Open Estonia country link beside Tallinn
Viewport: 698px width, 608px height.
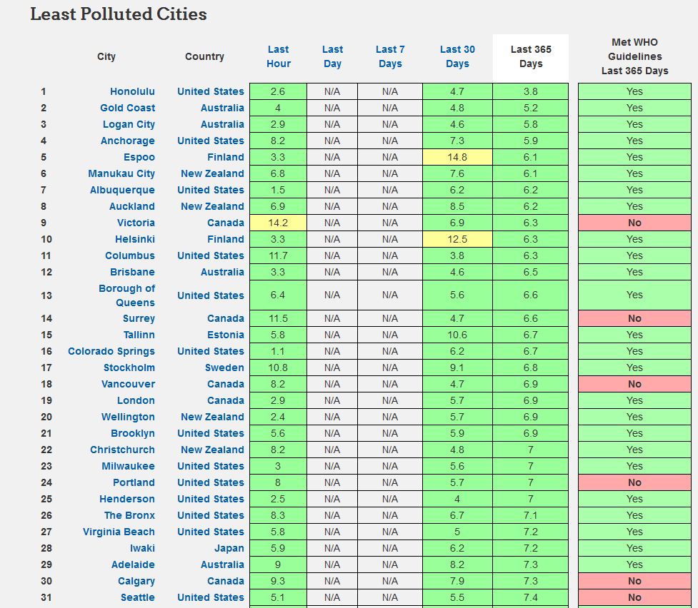(225, 335)
